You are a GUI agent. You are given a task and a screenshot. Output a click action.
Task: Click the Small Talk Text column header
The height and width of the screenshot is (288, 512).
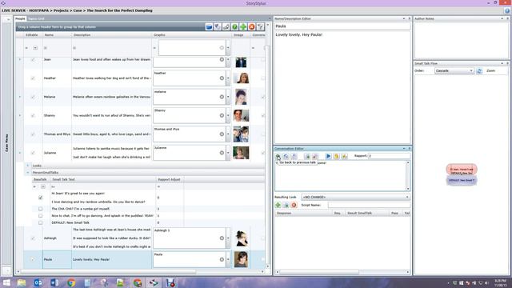tap(103, 179)
